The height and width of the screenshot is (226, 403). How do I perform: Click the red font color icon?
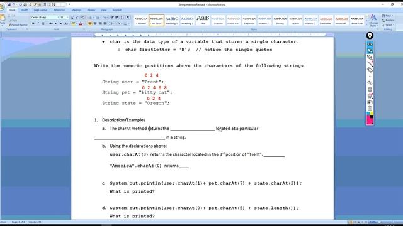pos(80,24)
